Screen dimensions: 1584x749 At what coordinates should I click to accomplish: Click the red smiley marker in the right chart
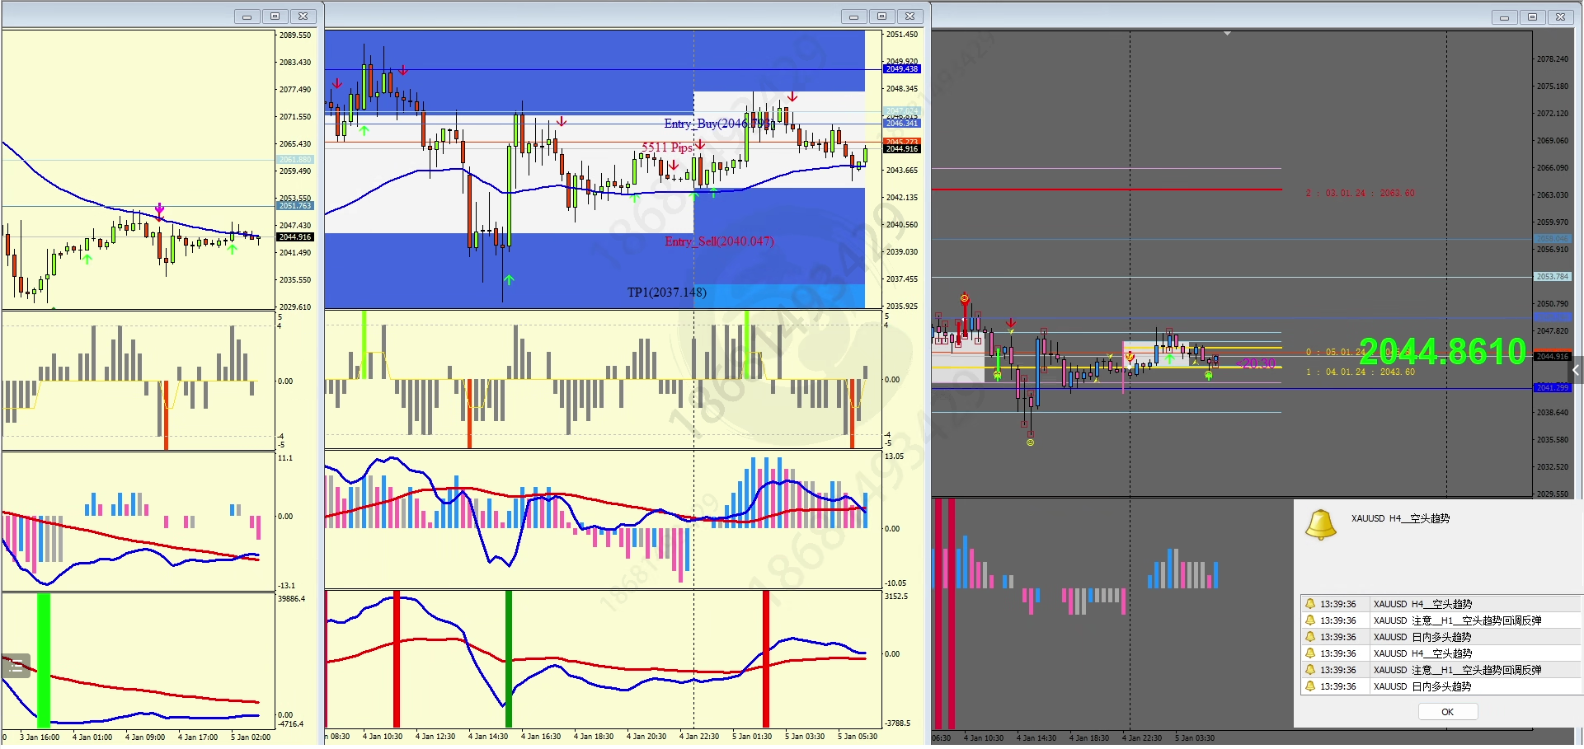point(965,297)
